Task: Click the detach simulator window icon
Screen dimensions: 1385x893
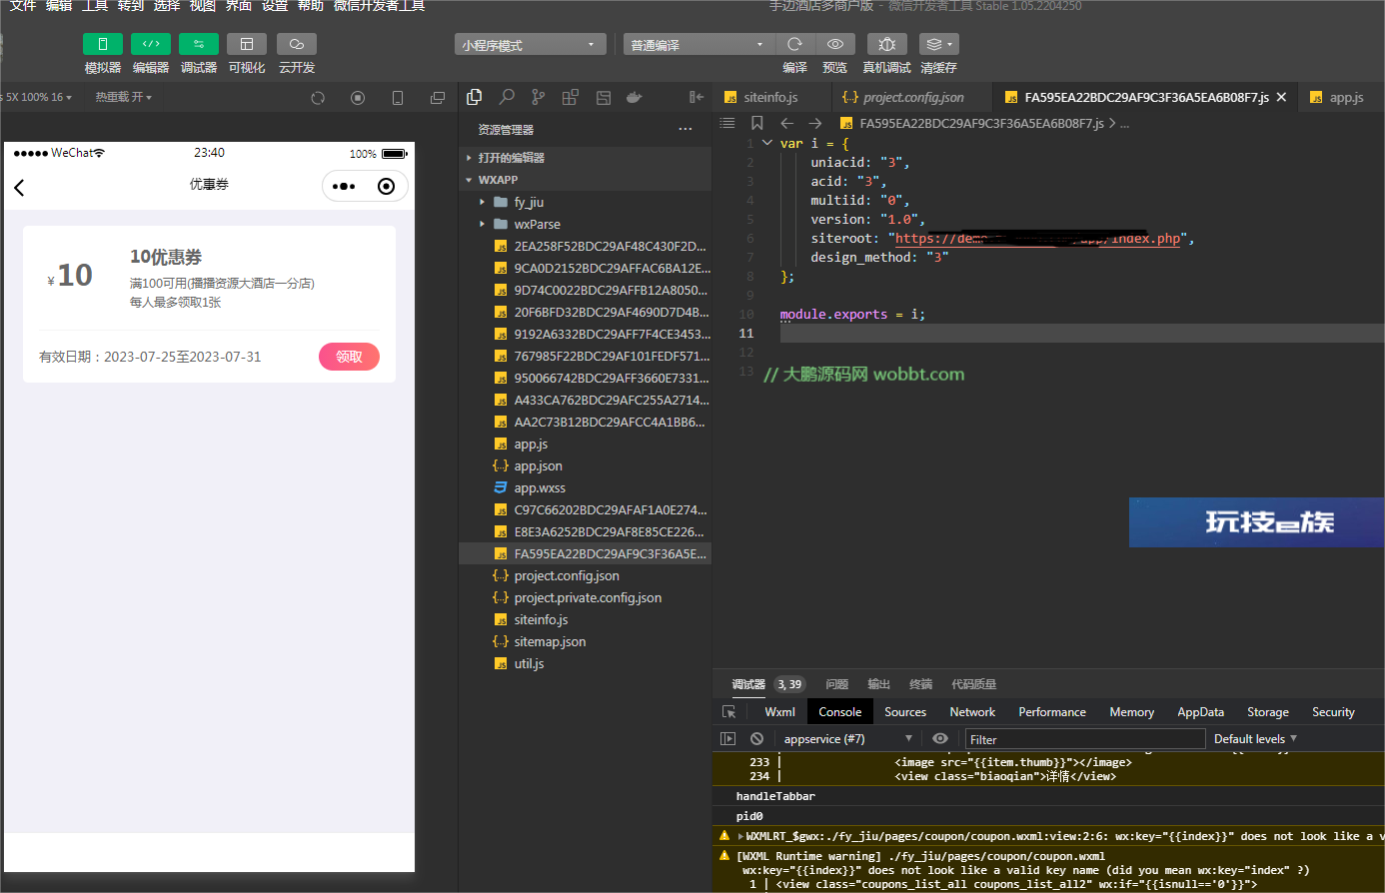Action: (x=437, y=98)
